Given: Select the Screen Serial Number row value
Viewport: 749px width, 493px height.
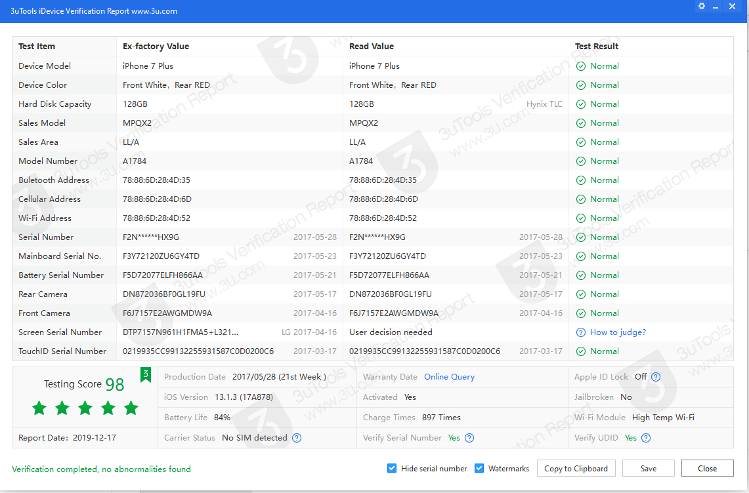Looking at the screenshot, I should click(x=181, y=332).
